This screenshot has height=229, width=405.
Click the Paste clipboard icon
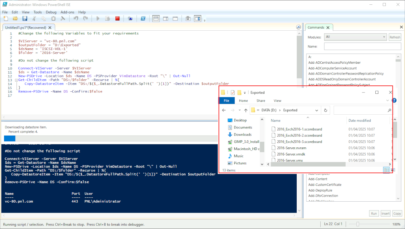53,19
